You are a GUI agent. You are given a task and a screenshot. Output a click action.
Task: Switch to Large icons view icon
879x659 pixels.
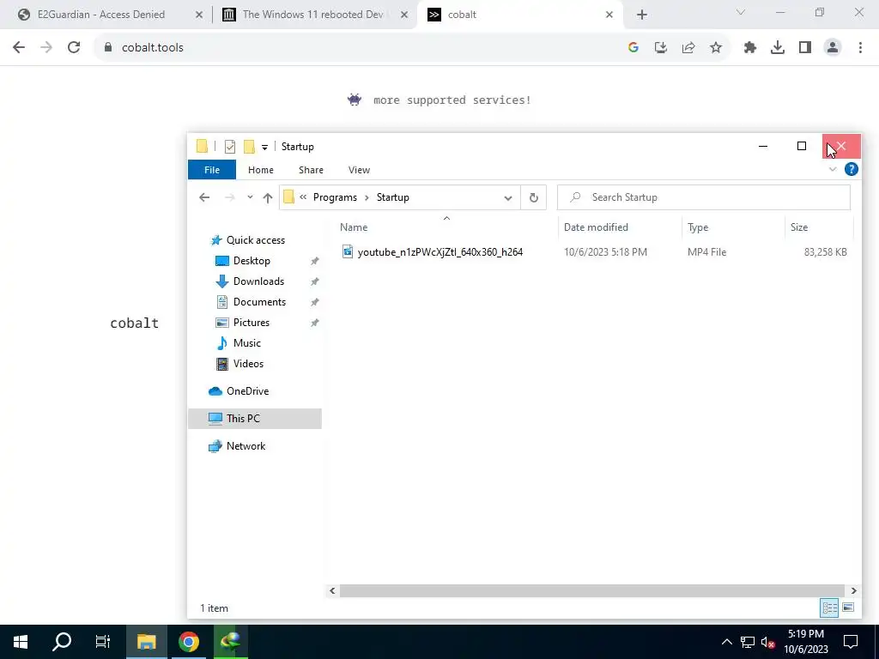tap(848, 608)
